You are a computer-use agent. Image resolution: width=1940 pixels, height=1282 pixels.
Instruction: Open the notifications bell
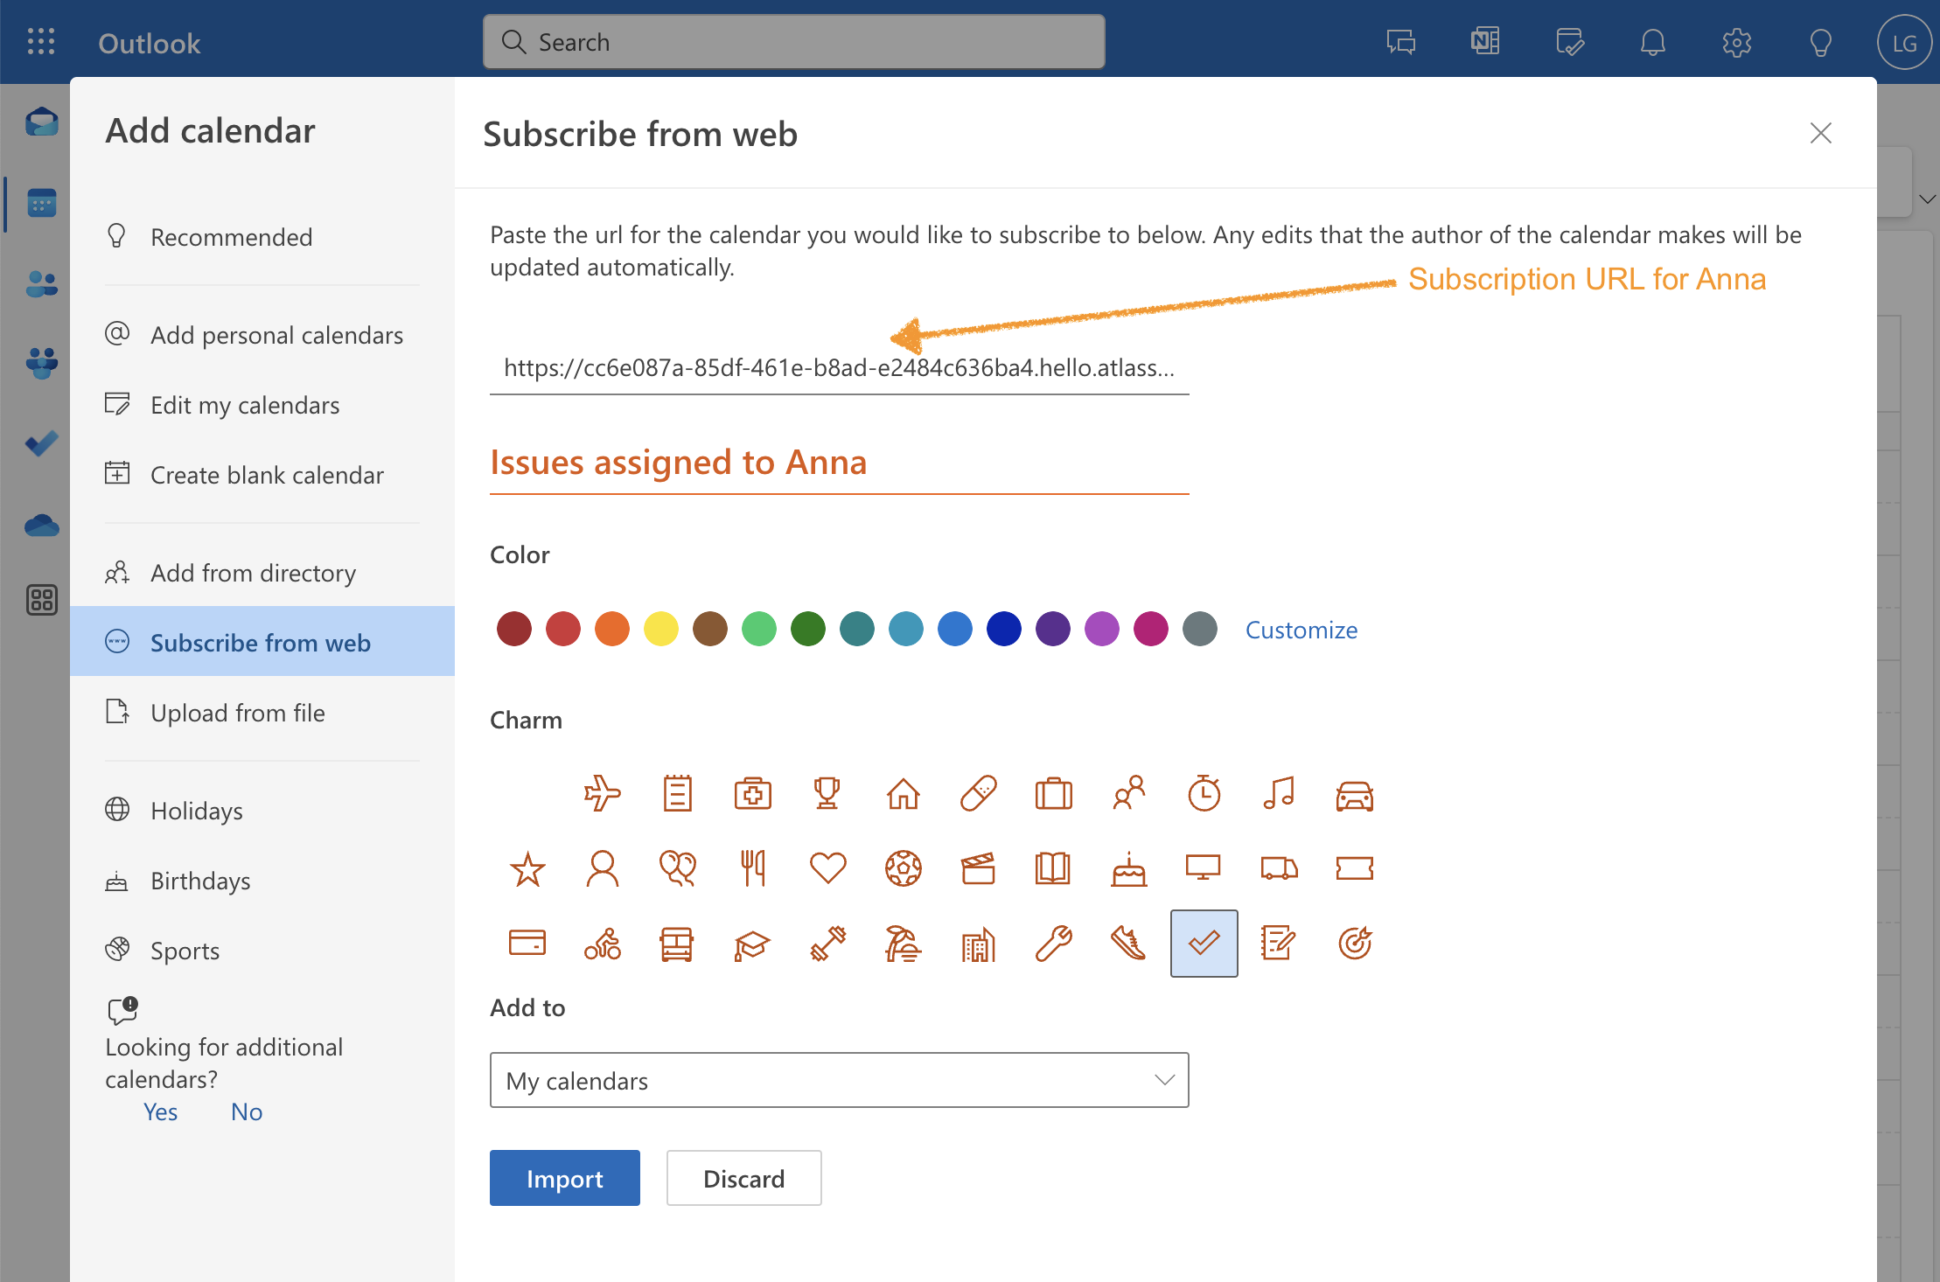tap(1653, 42)
